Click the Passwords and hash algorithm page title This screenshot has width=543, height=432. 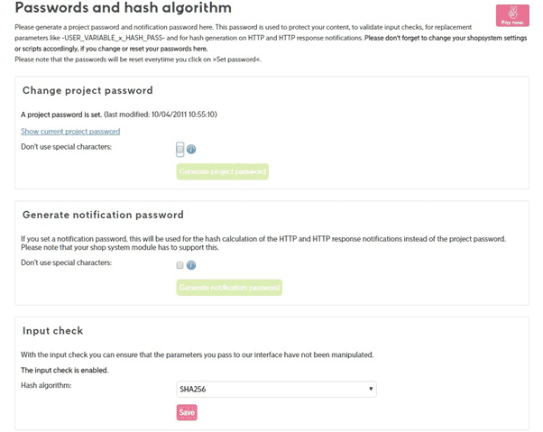tap(123, 8)
